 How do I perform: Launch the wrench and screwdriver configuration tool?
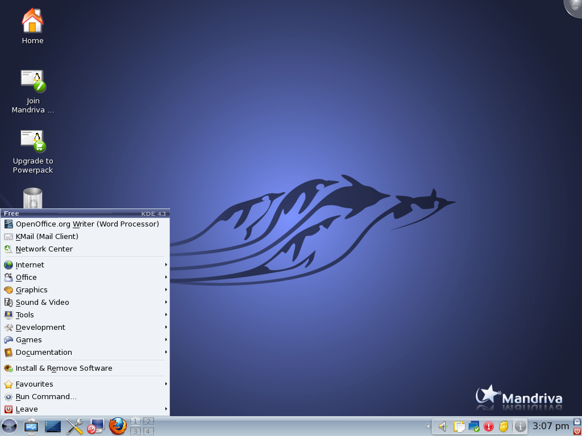click(x=74, y=426)
